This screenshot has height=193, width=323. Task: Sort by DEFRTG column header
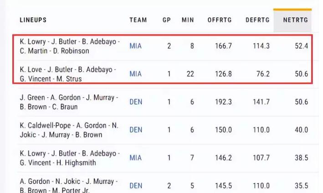pyautogui.click(x=257, y=20)
